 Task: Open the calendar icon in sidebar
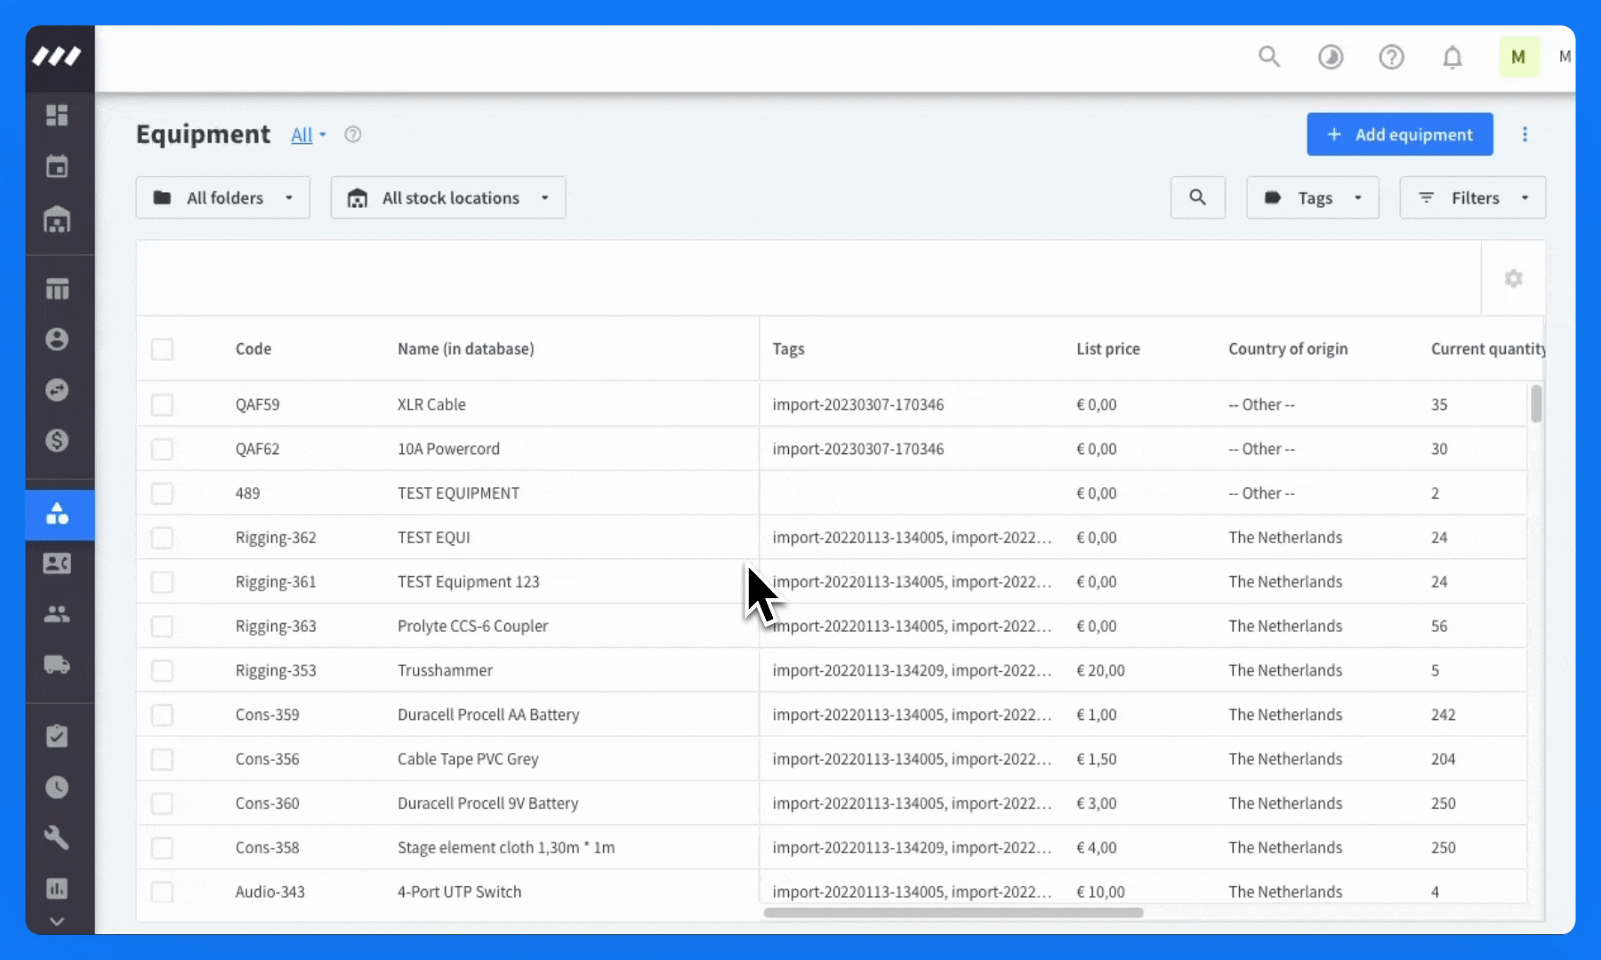pos(57,166)
